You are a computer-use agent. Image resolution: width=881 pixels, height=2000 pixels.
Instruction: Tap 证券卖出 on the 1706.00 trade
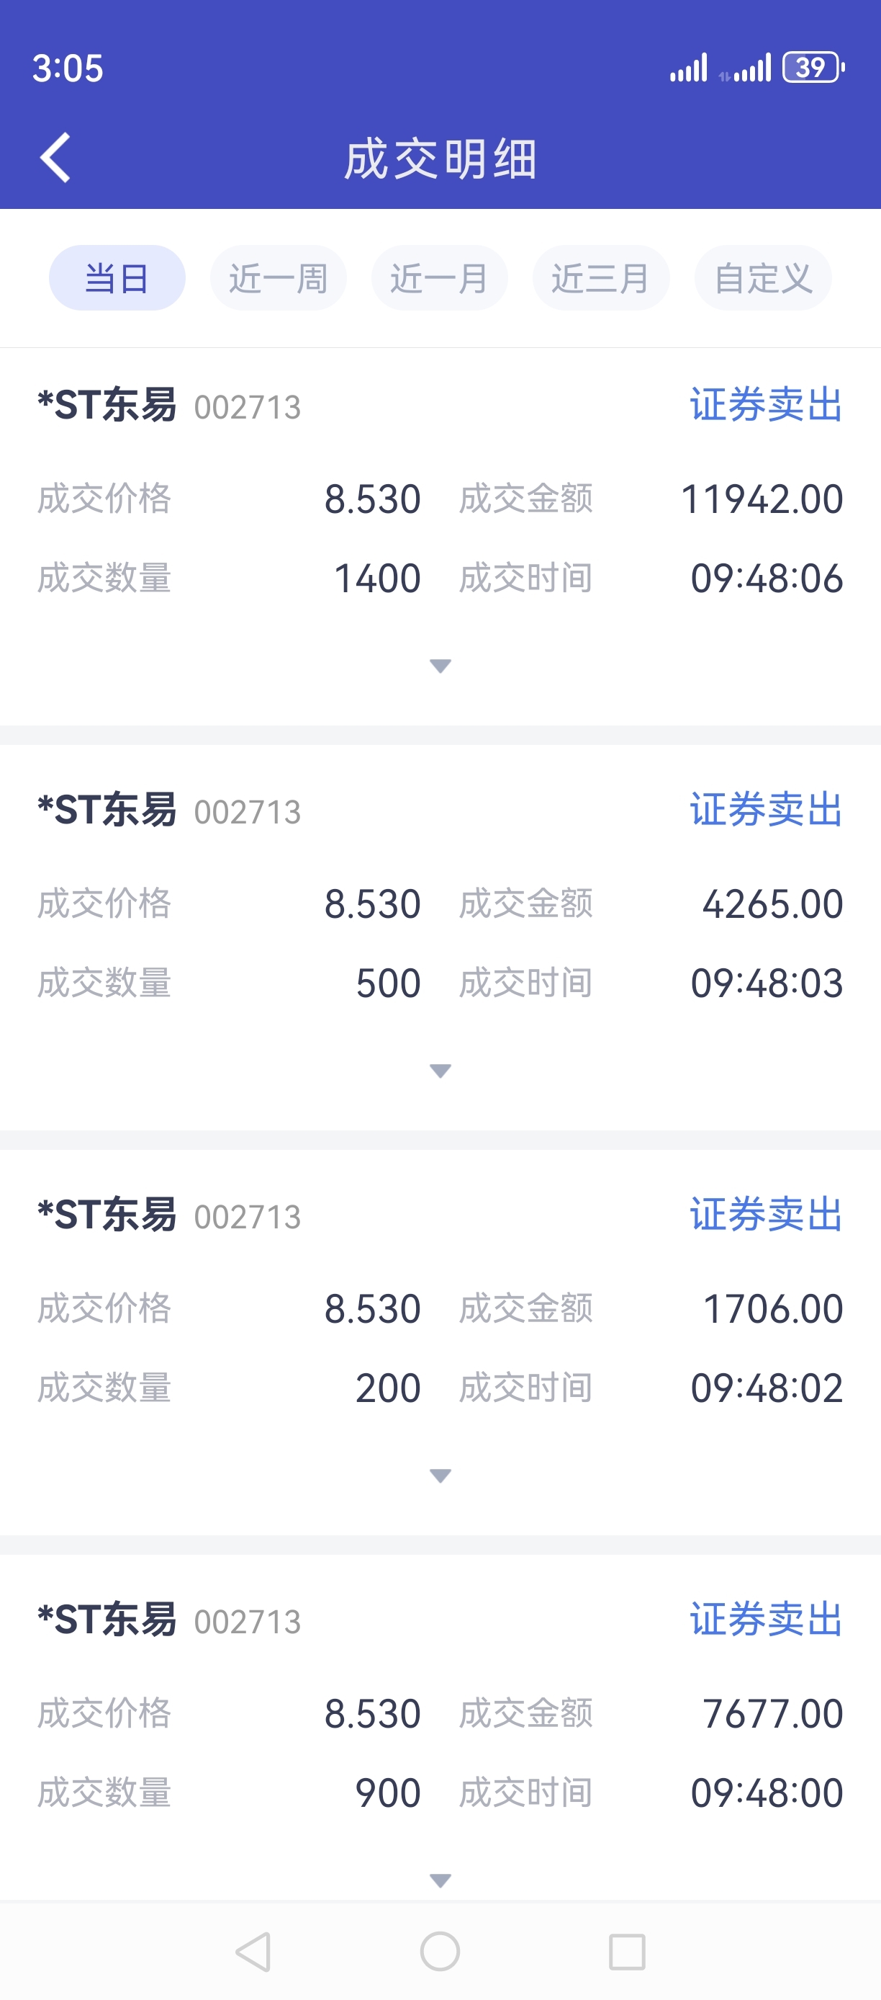tap(765, 1214)
